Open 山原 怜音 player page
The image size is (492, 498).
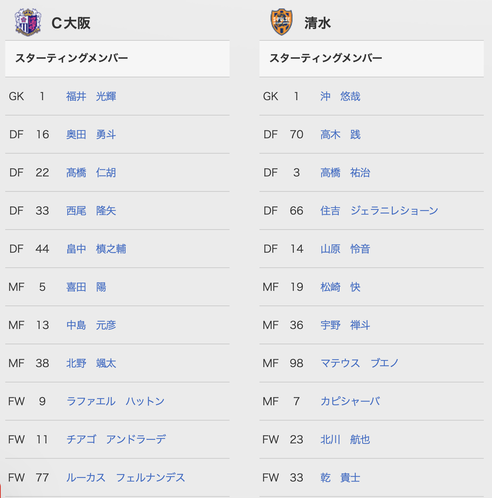click(x=345, y=249)
